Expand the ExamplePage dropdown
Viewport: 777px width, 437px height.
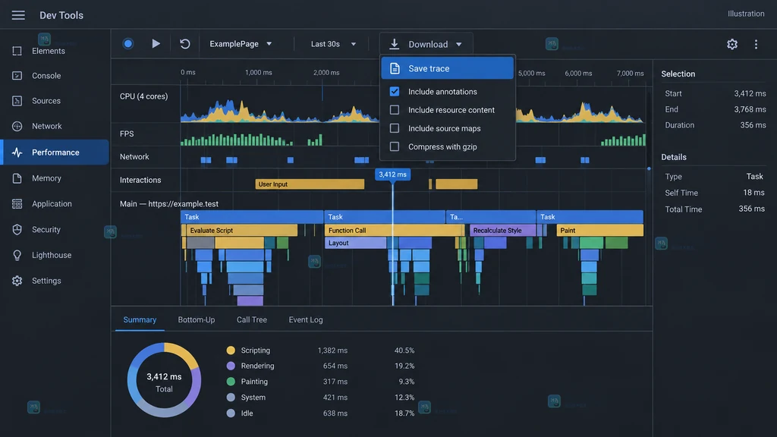[241, 44]
